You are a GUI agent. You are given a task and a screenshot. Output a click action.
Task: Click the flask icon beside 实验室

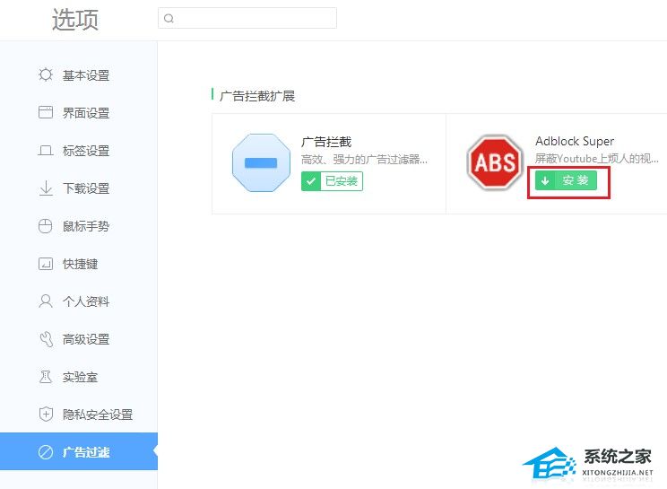[46, 377]
